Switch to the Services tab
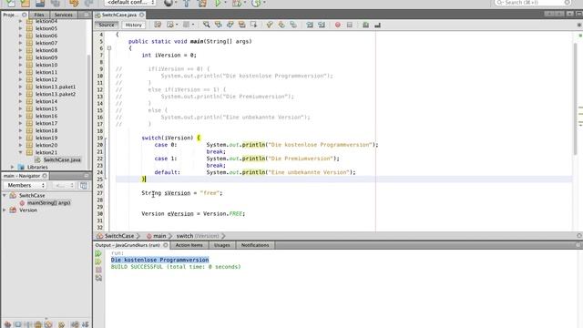 [63, 15]
